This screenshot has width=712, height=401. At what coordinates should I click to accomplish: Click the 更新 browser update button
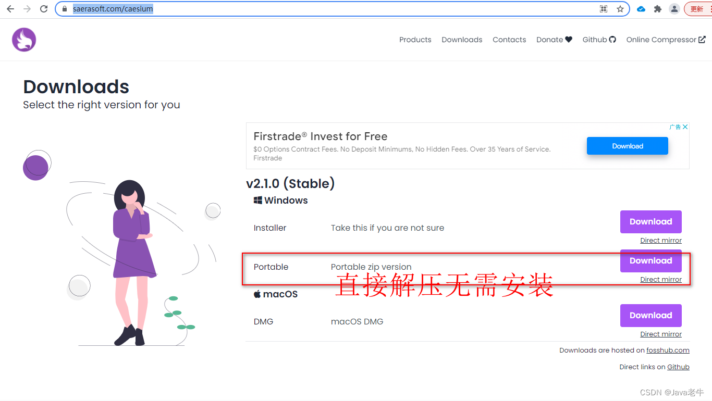tap(697, 9)
